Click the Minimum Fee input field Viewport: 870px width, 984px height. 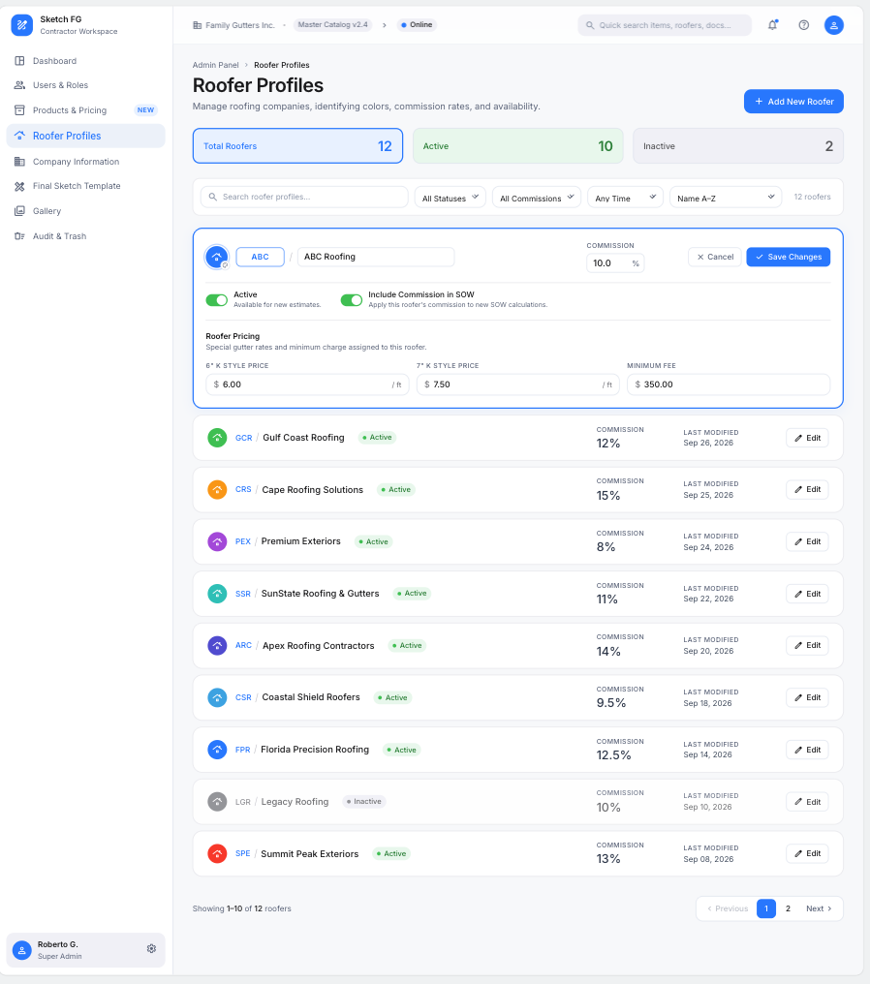[729, 384]
